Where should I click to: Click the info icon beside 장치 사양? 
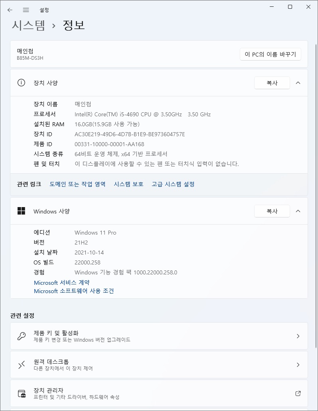tap(21, 83)
